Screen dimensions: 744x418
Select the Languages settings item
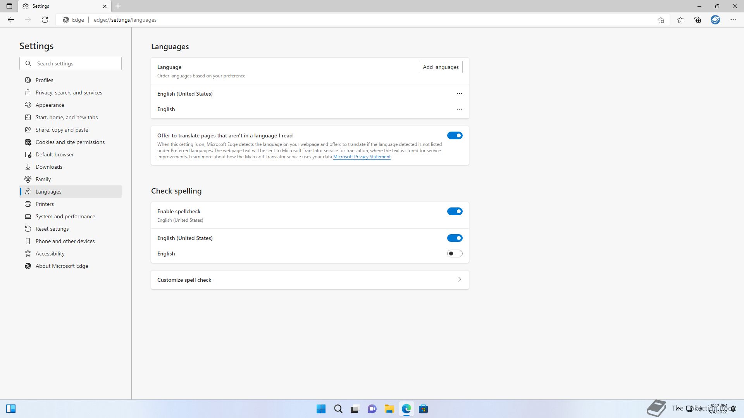71,192
